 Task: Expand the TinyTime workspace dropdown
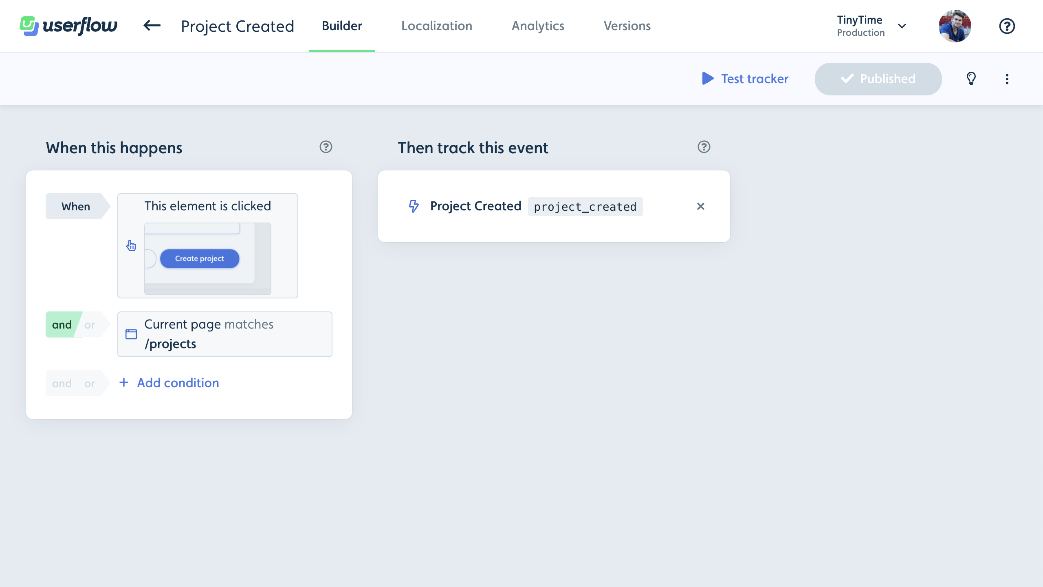[902, 26]
